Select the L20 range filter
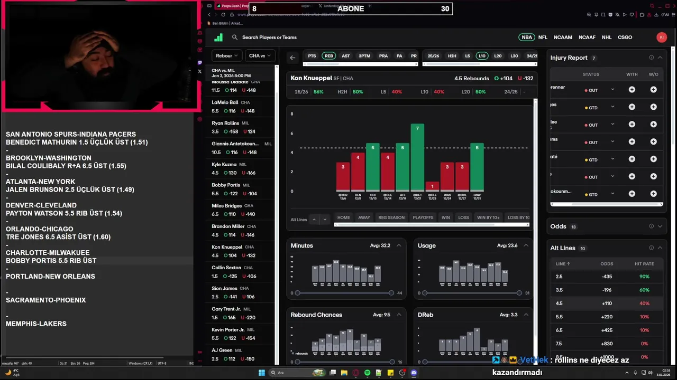 (x=498, y=56)
